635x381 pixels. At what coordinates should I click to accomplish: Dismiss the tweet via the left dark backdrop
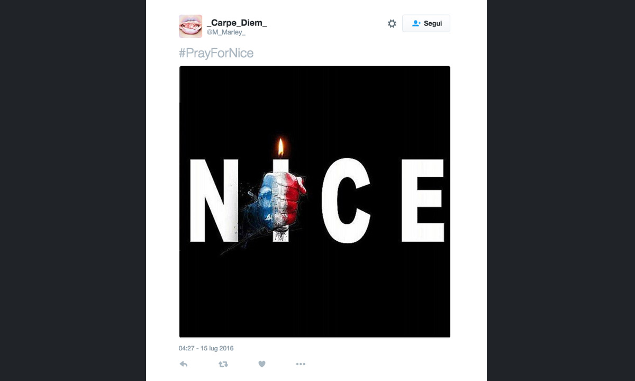[72, 190]
